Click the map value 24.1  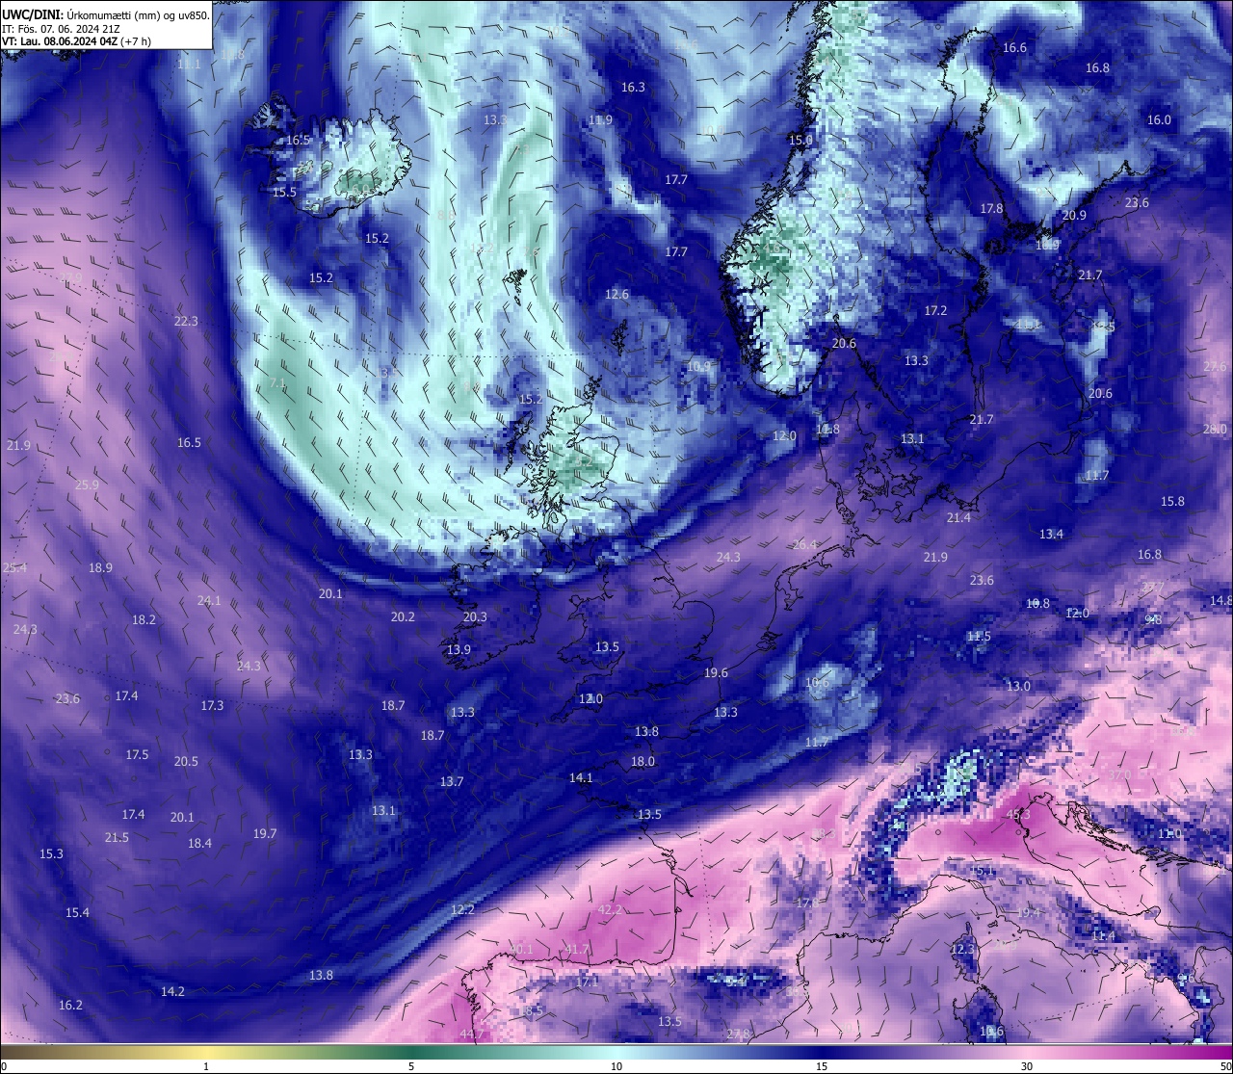(209, 601)
